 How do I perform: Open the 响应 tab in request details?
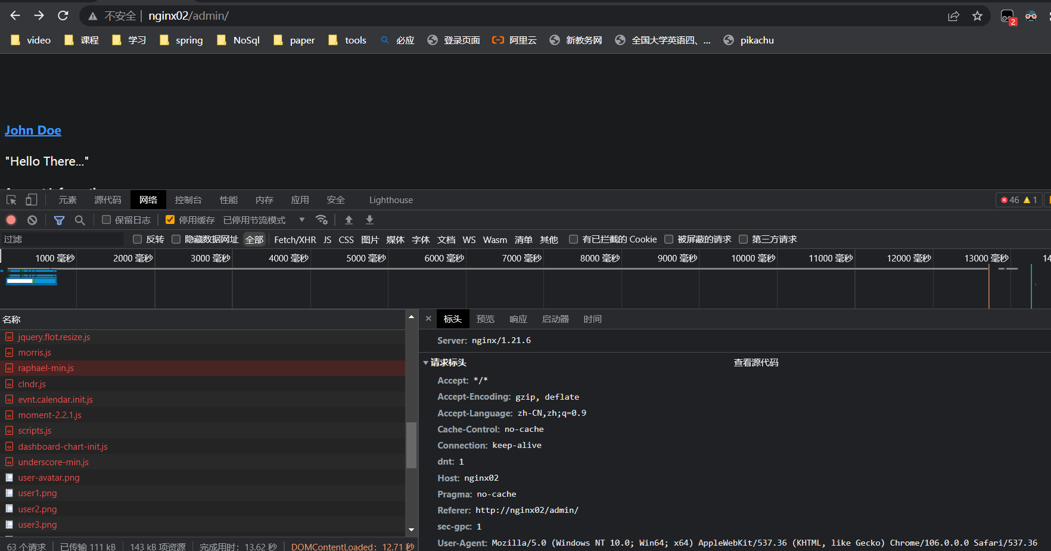518,319
